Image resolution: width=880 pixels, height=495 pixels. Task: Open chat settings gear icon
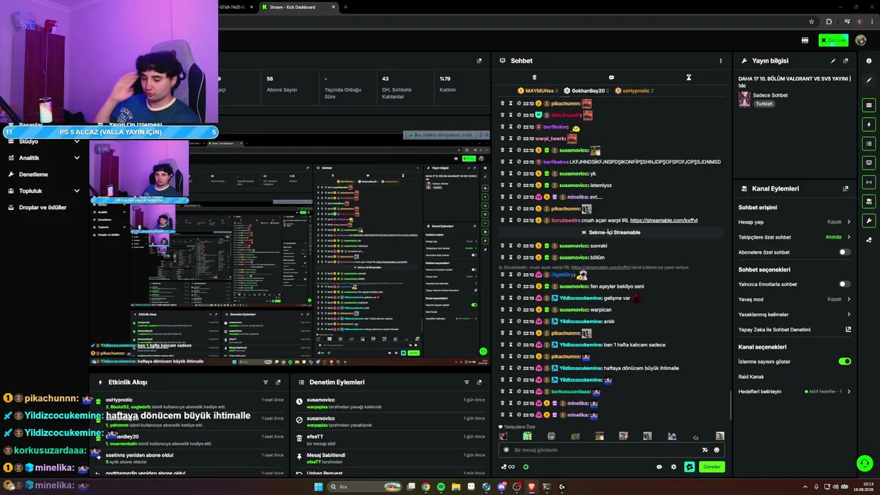tap(674, 467)
